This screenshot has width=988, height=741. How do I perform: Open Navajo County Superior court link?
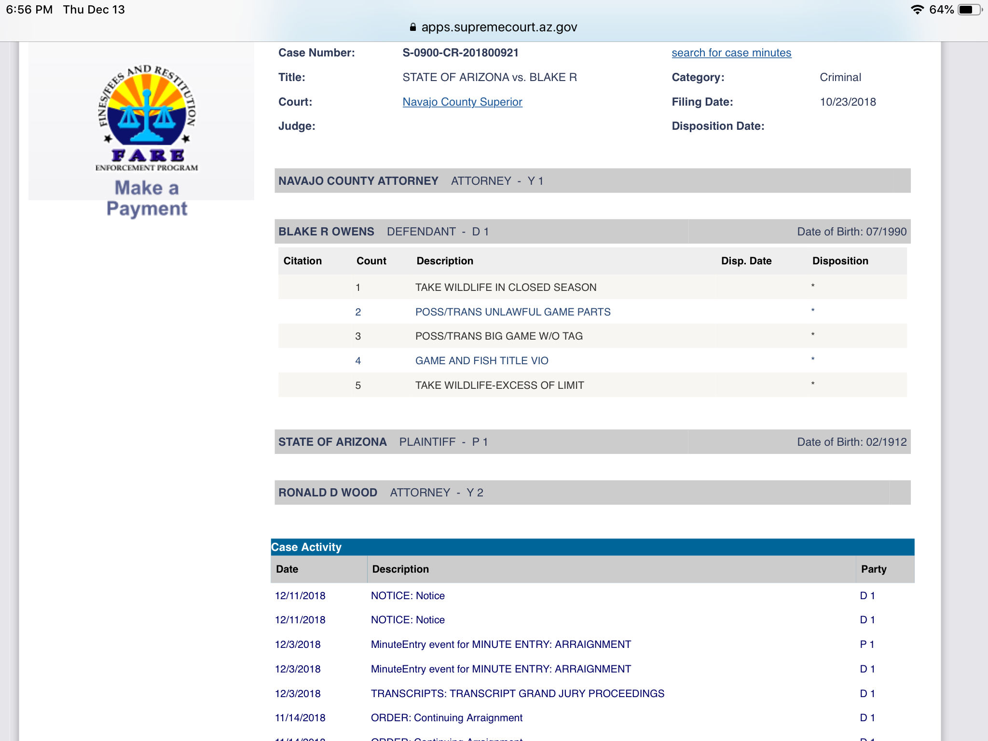[x=462, y=102]
